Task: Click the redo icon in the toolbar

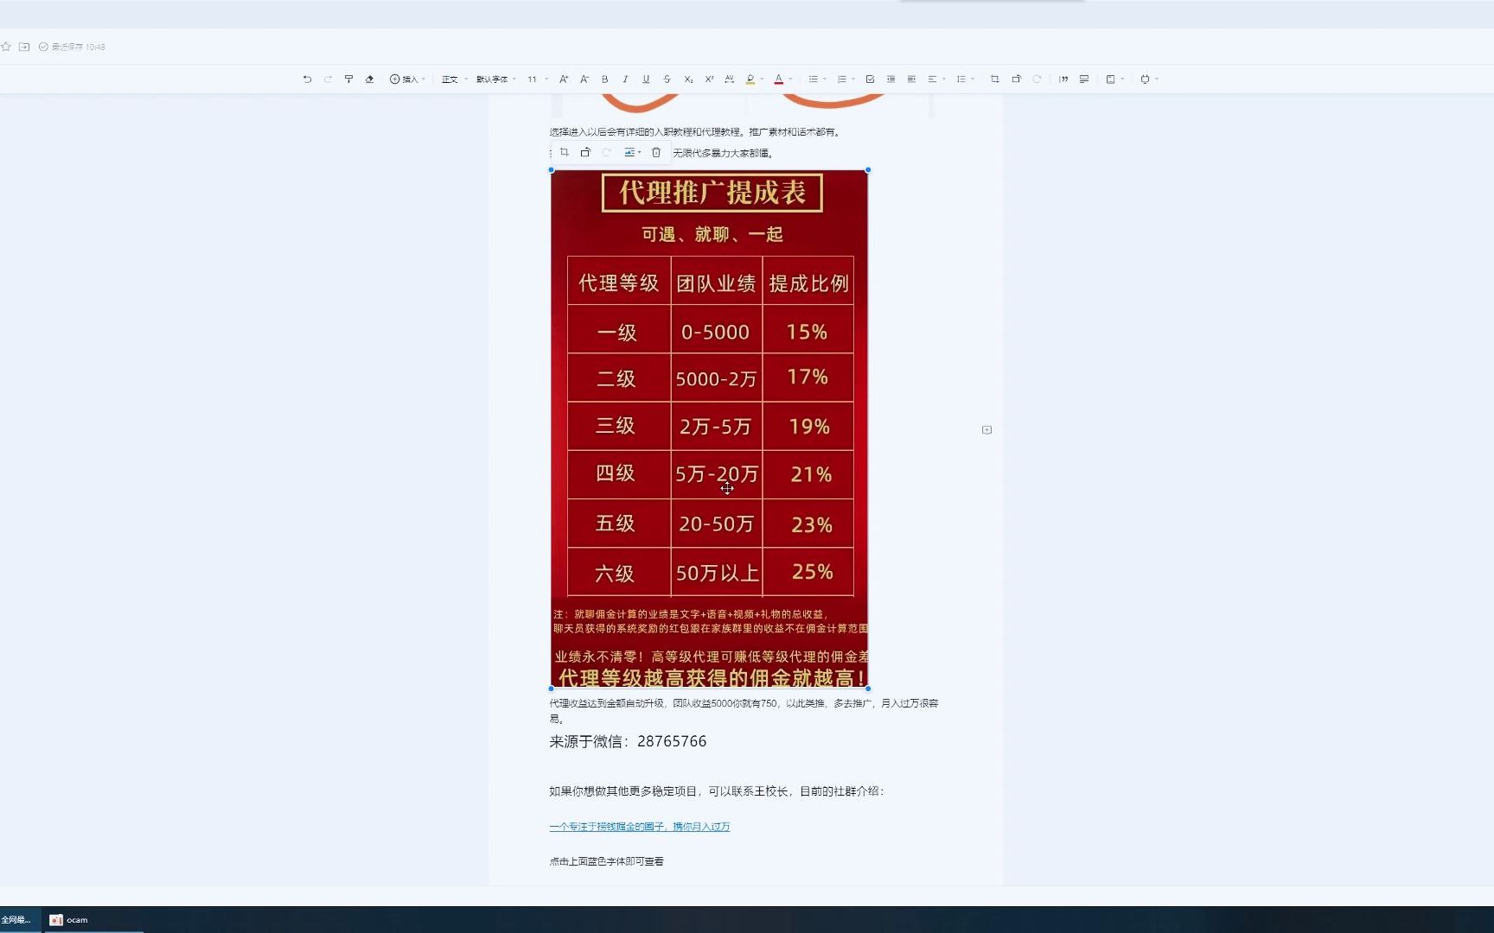Action: (328, 79)
